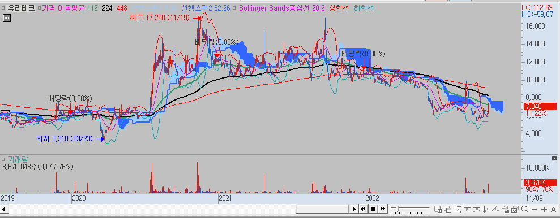Open the overlapping windows layout icon
The height and width of the screenshot is (218, 560).
(447, 209)
